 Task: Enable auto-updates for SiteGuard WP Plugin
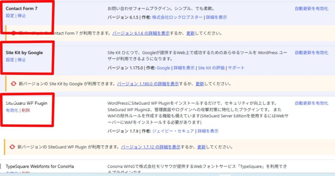pos(311,103)
